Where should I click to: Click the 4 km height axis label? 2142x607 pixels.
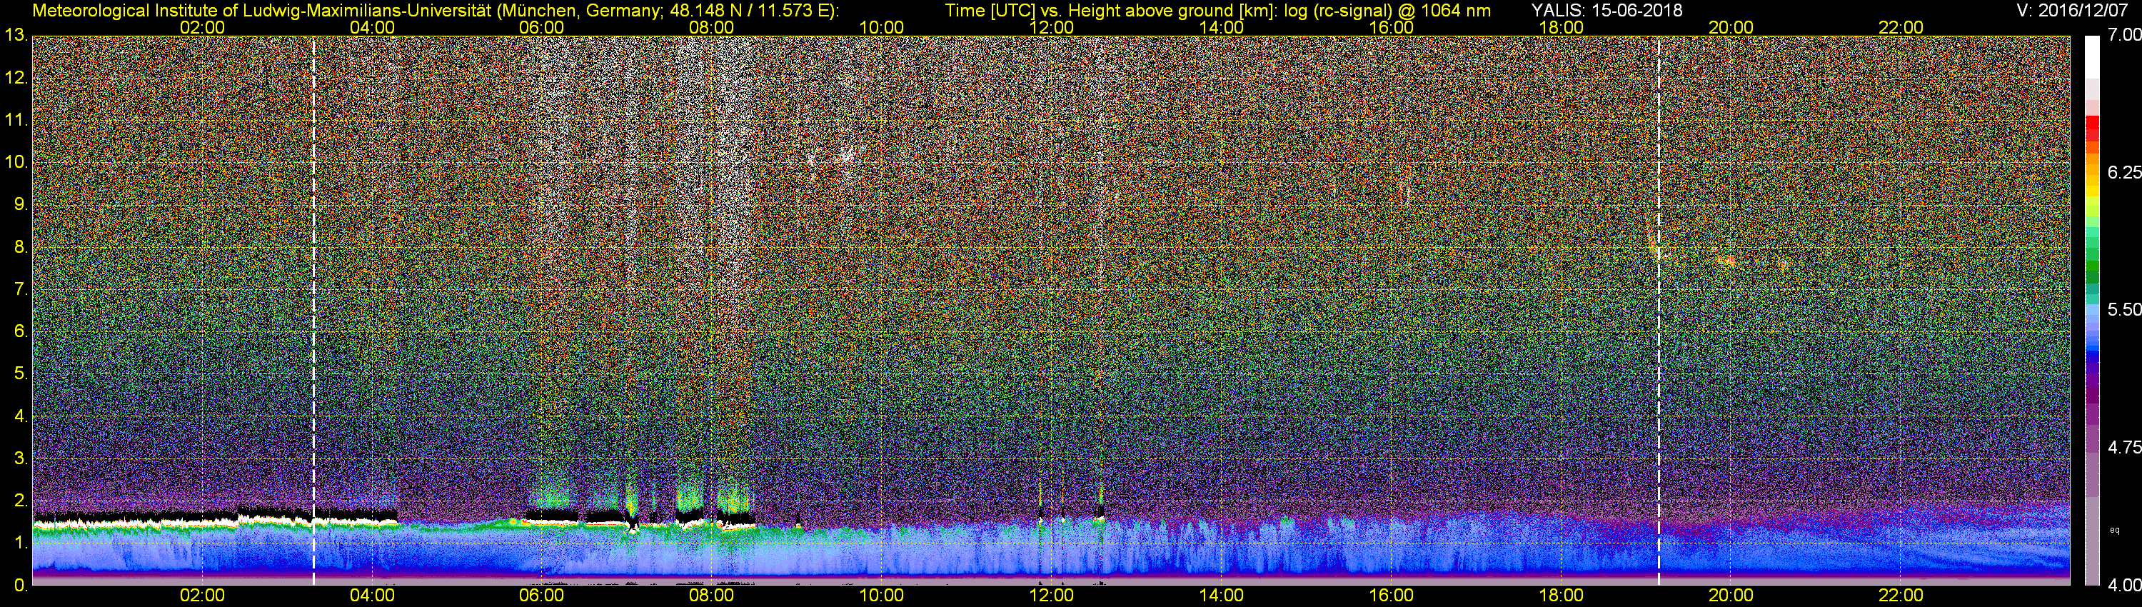(20, 416)
